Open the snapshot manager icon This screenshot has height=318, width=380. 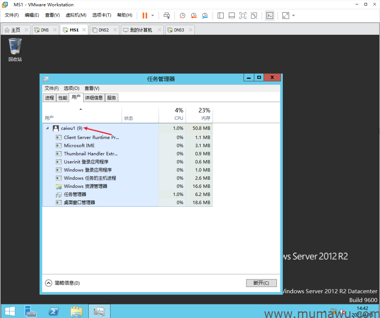(x=205, y=16)
